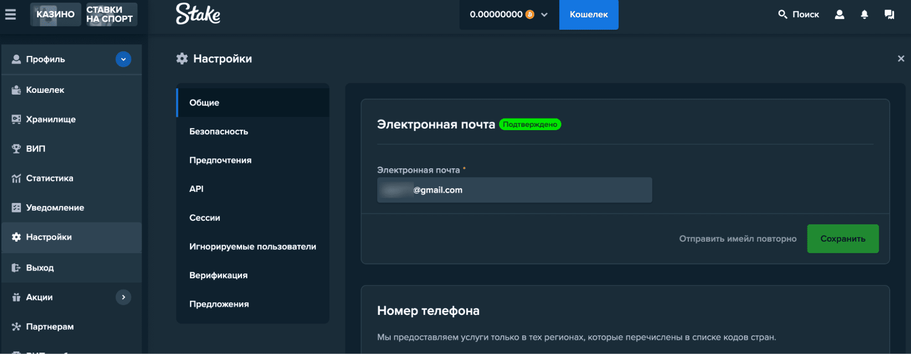Select the Верификация settings tab
Image resolution: width=911 pixels, height=354 pixels.
point(253,275)
